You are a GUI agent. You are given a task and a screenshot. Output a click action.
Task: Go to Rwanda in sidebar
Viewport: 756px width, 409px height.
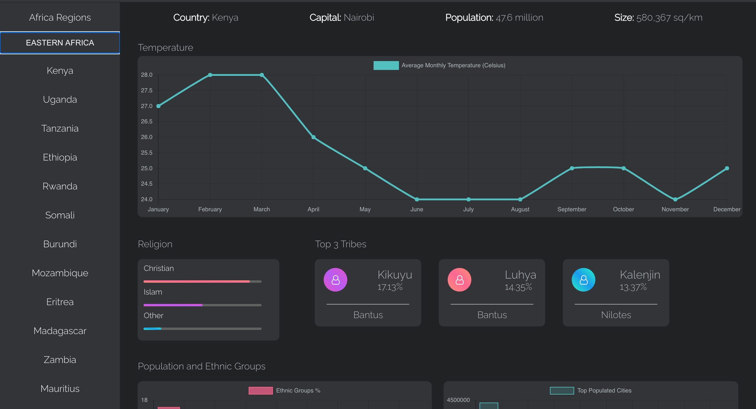click(x=60, y=186)
